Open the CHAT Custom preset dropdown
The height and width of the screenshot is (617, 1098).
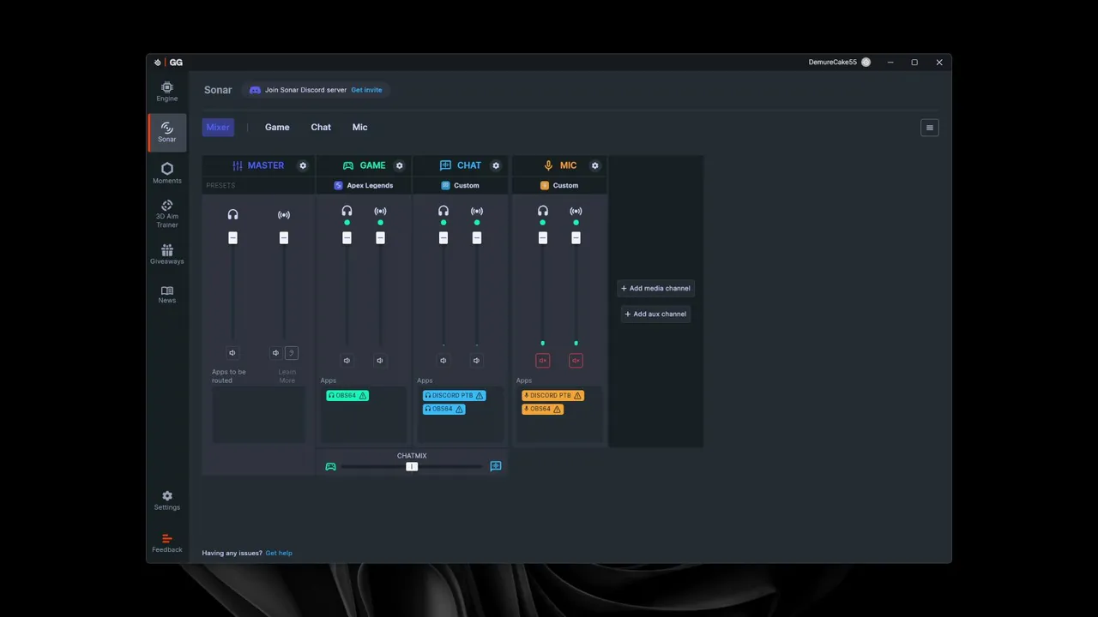(461, 185)
